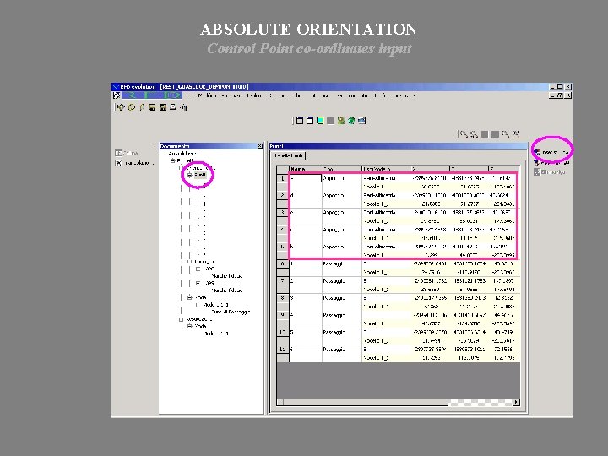Screen dimensions: 608x456
Task: Click the X column header
Action: 430,169
